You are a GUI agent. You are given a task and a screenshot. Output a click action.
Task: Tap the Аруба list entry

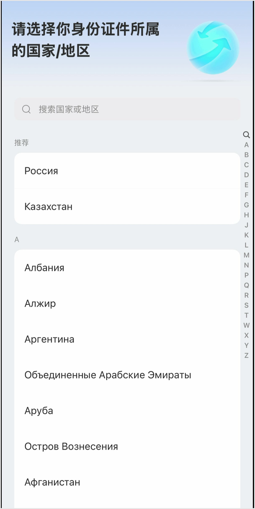click(x=127, y=411)
